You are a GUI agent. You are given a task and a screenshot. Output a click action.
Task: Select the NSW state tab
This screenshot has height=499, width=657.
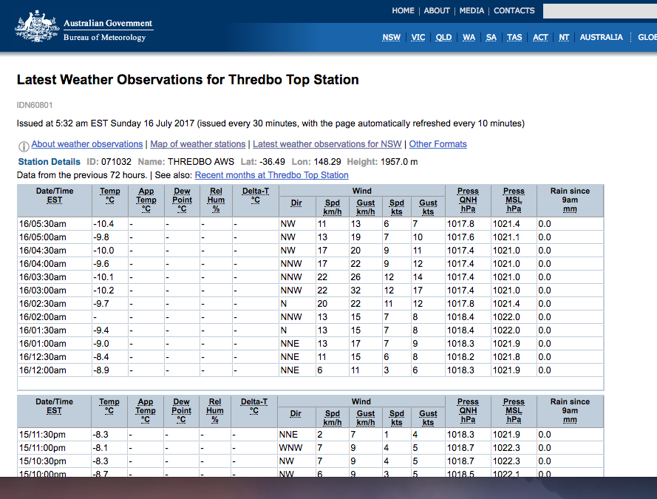click(392, 38)
